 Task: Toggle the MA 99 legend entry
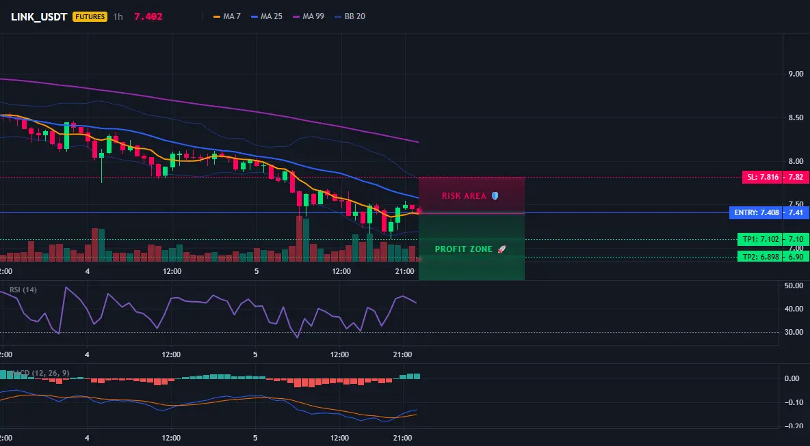coord(309,16)
